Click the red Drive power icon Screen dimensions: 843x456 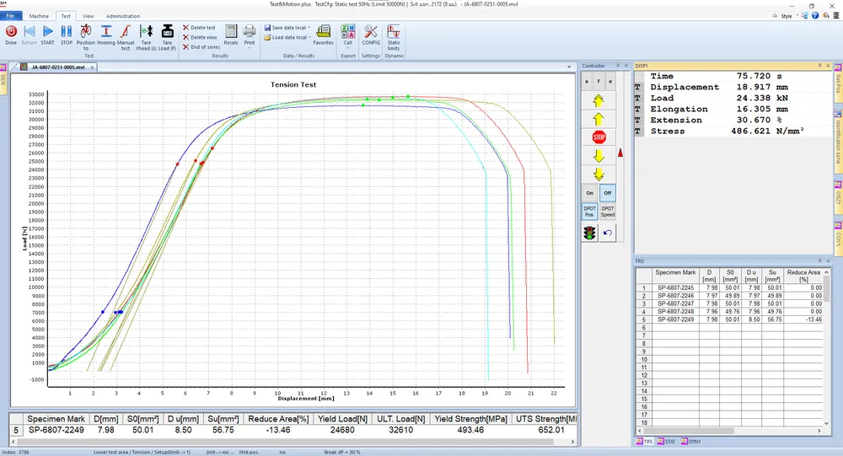click(11, 32)
